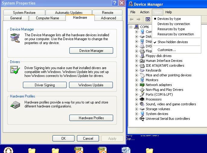Click the Monitors category icon
Screen dimensions: 207x153
(x=142, y=80)
